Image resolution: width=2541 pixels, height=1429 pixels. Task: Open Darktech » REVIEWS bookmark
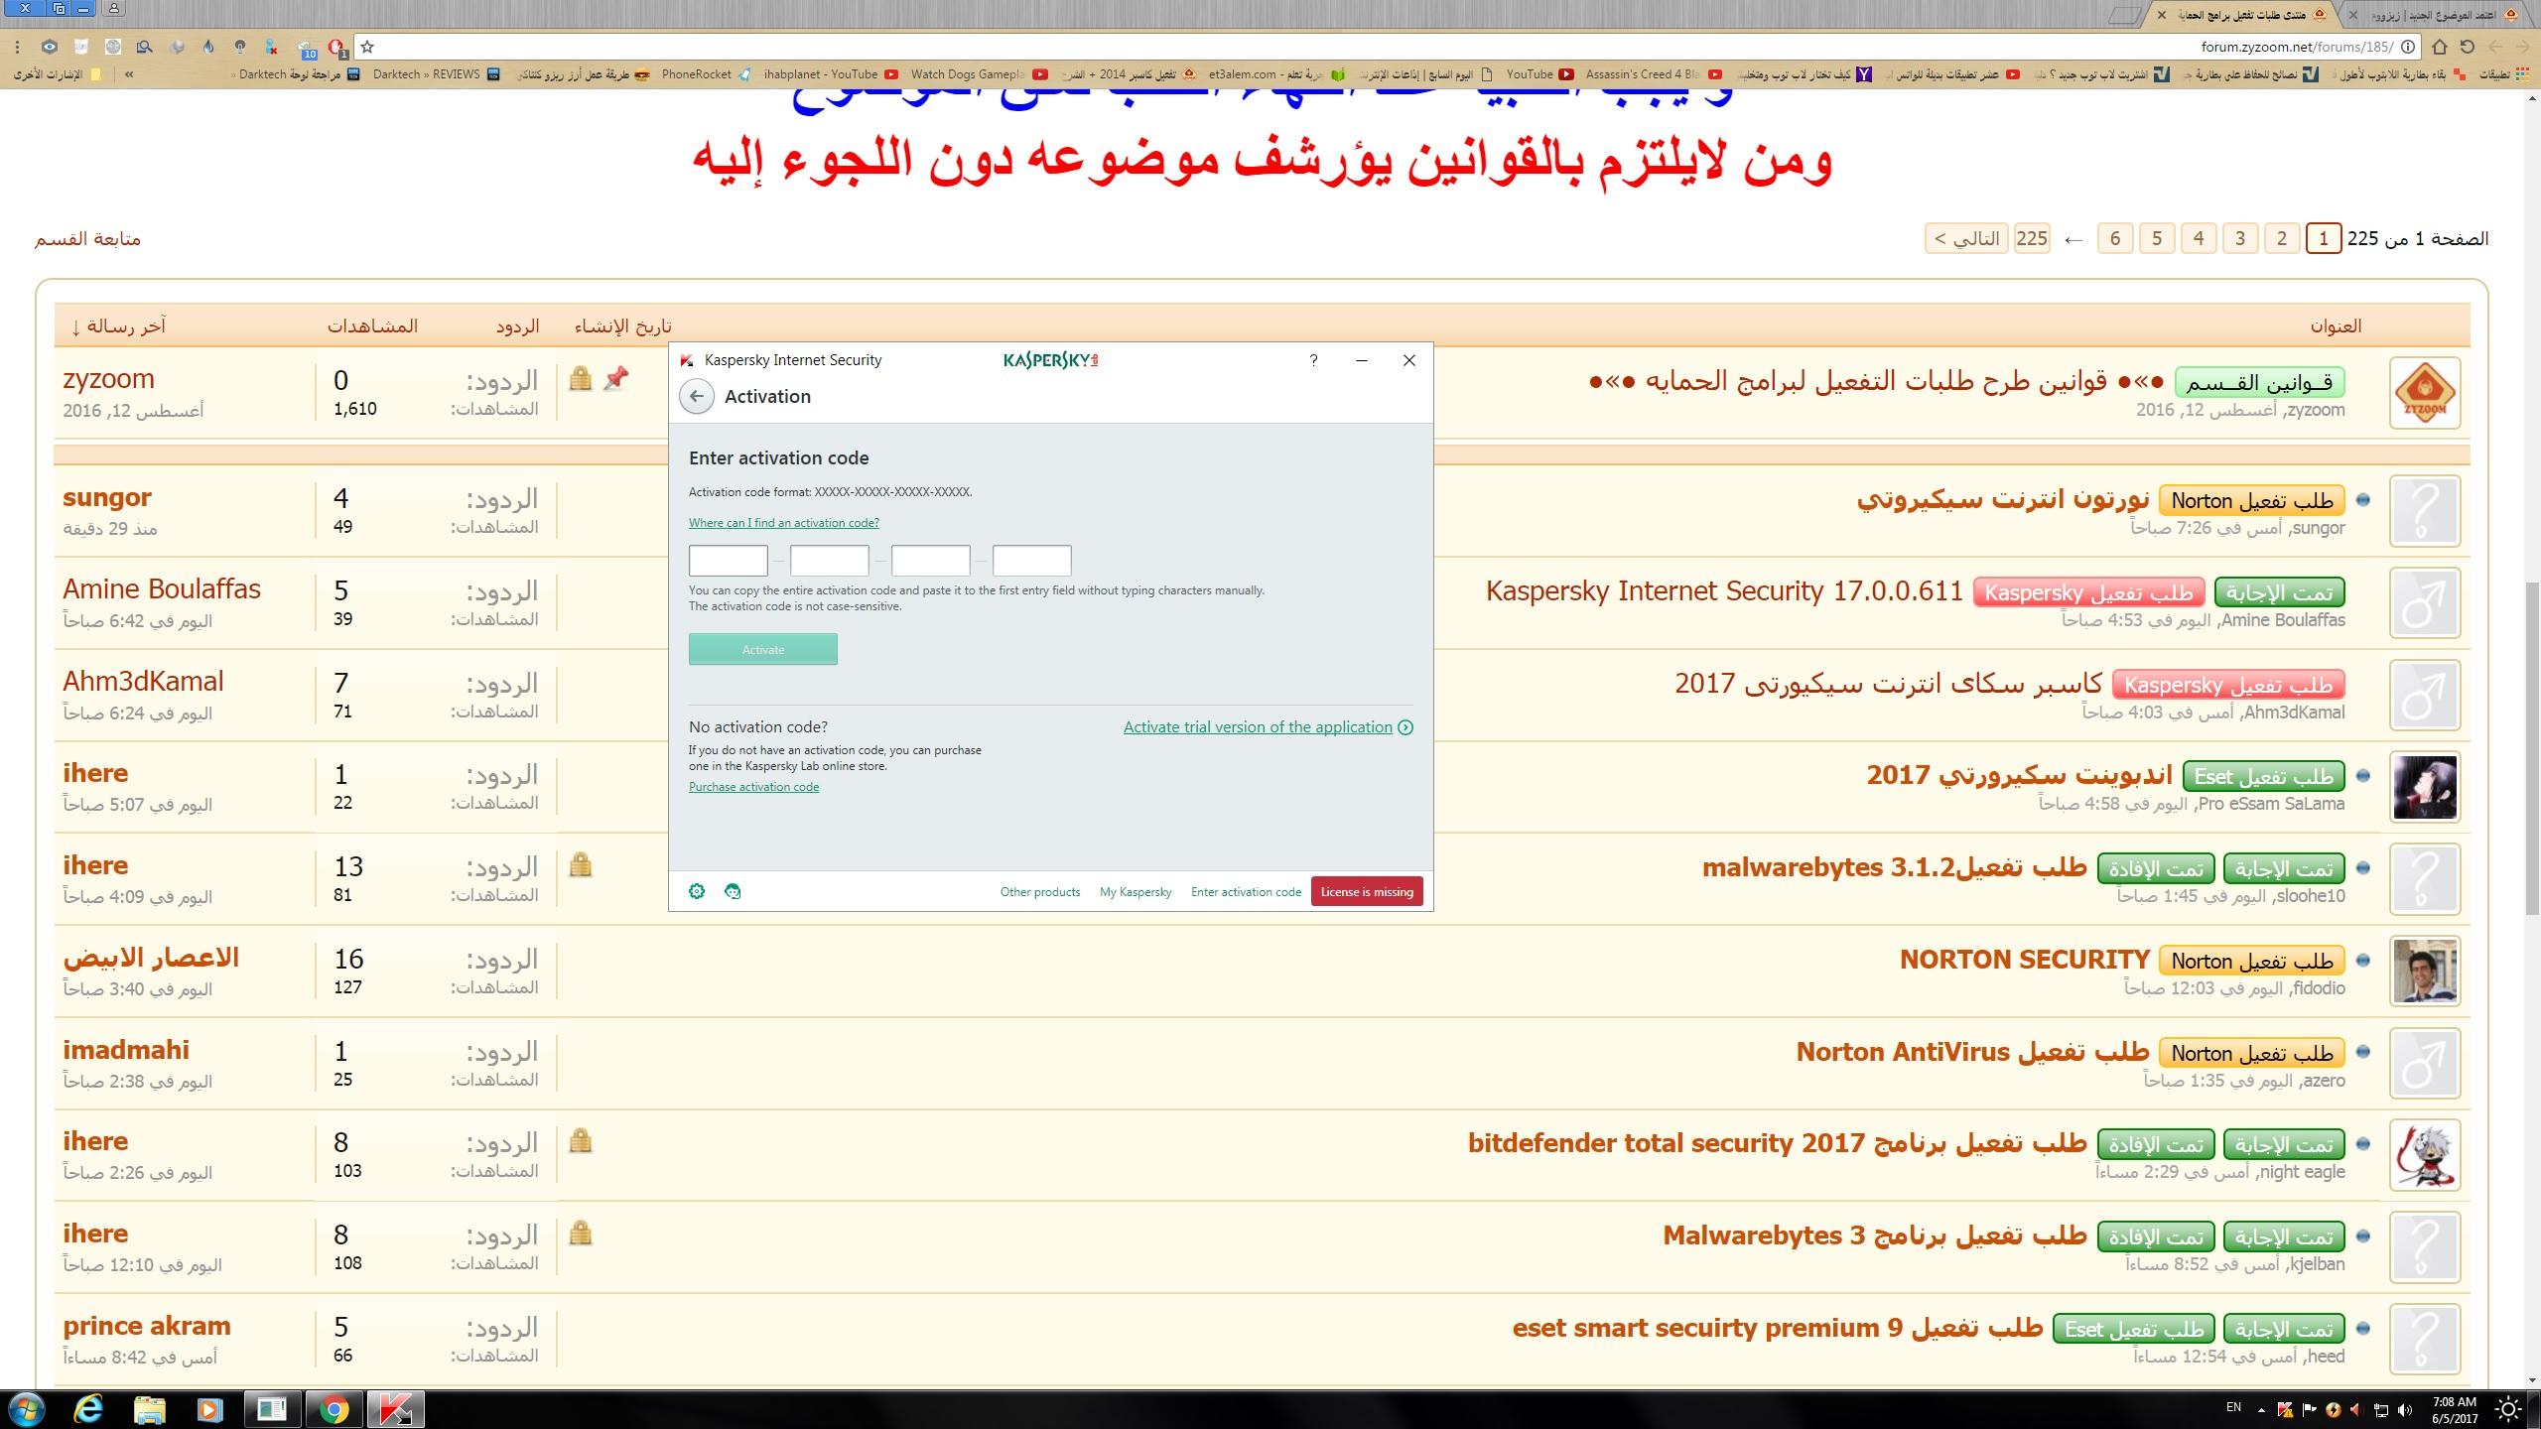coord(436,74)
